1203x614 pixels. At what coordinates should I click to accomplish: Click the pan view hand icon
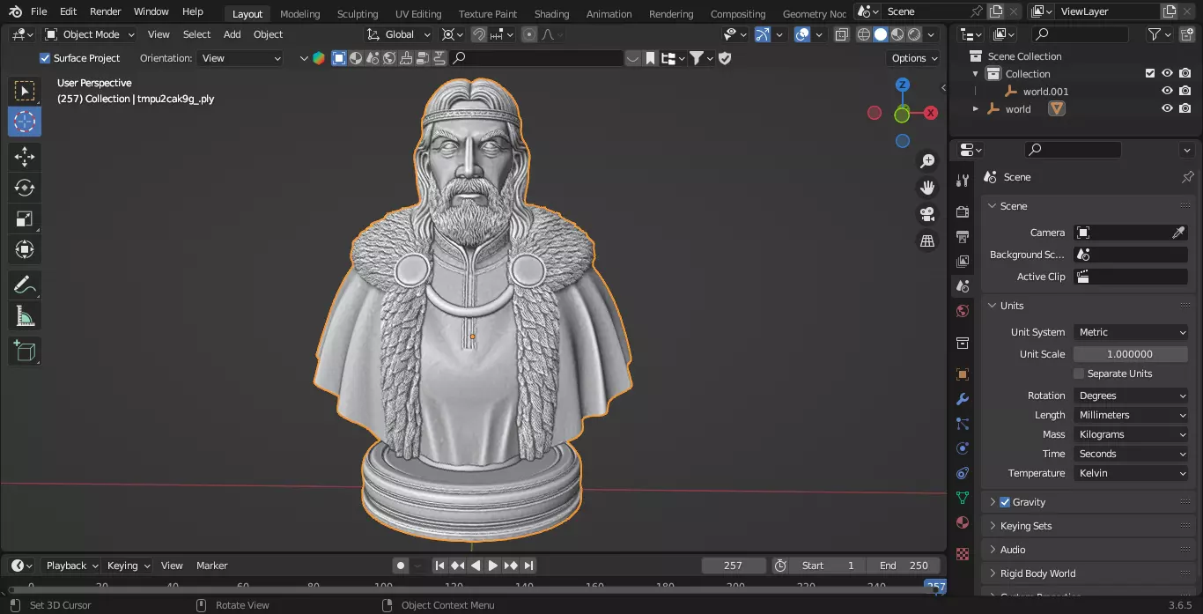tap(927, 188)
